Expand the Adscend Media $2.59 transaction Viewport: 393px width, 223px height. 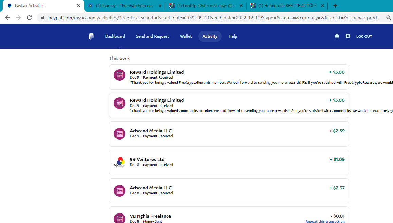click(229, 134)
